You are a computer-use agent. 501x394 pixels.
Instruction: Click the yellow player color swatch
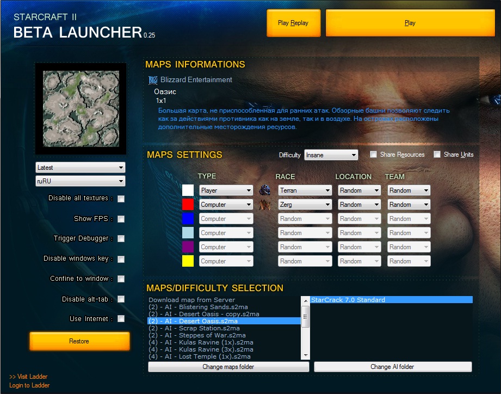click(188, 261)
